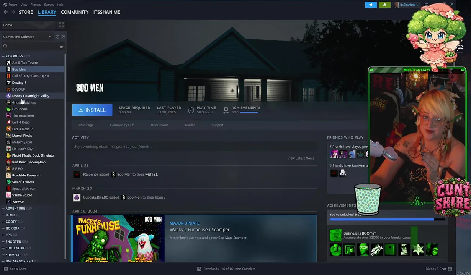Switch to the STORE tab

click(x=26, y=12)
